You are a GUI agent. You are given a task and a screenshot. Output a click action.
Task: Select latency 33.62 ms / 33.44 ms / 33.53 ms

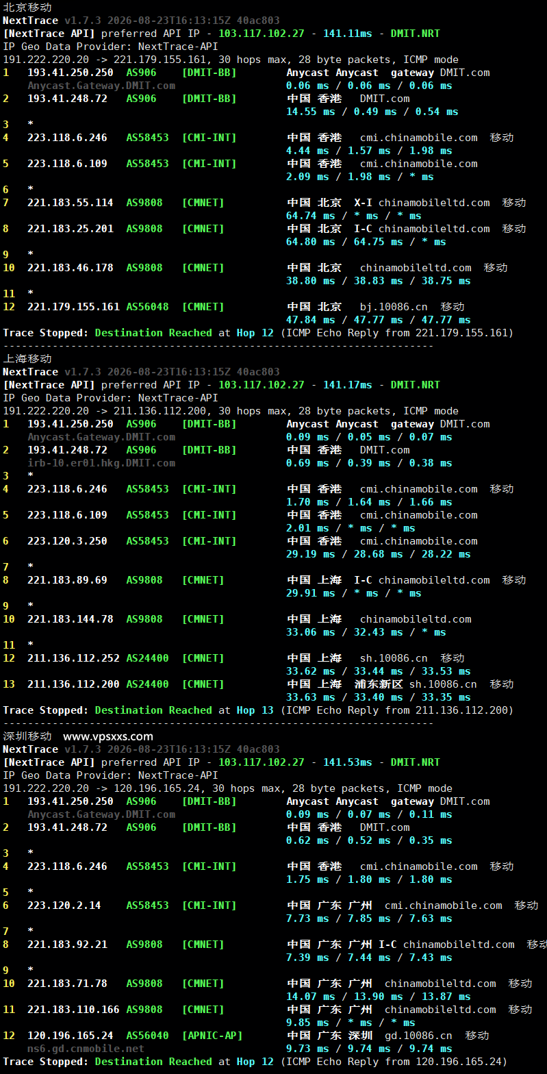coord(379,671)
